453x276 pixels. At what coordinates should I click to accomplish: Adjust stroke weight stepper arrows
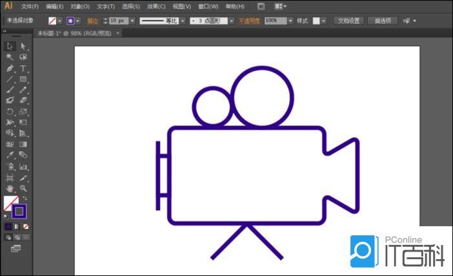105,21
